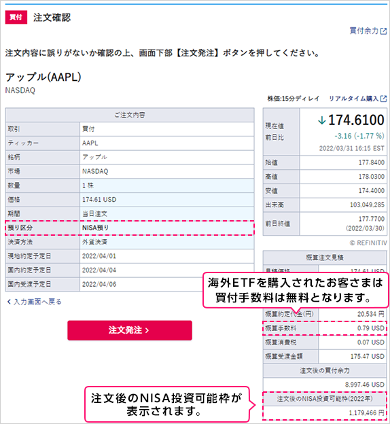
Task: Click the 注文発注 order submit button
Action: point(130,330)
